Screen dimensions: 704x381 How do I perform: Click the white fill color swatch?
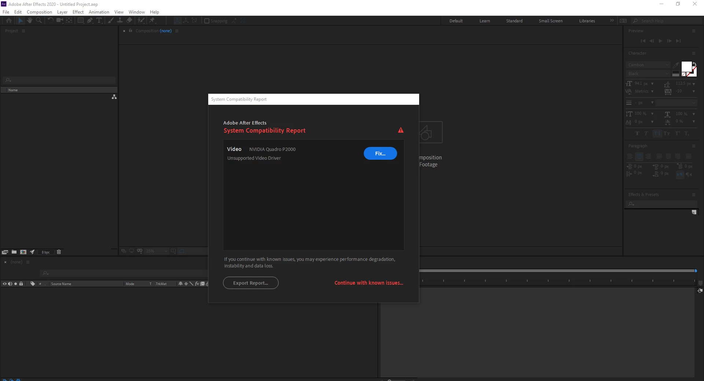[x=686, y=67]
